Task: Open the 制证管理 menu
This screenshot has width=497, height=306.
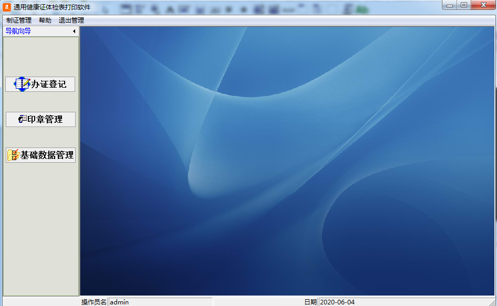Action: [x=19, y=20]
